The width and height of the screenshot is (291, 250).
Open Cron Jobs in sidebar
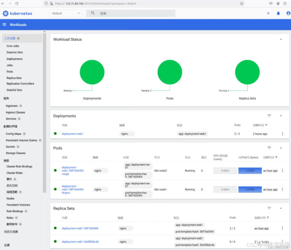click(13, 46)
